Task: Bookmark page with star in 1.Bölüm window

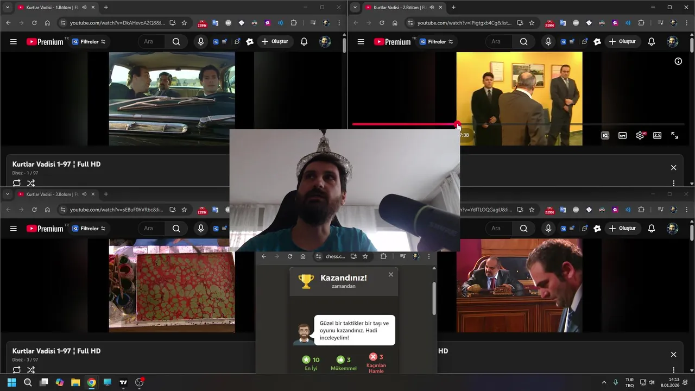Action: pyautogui.click(x=184, y=23)
